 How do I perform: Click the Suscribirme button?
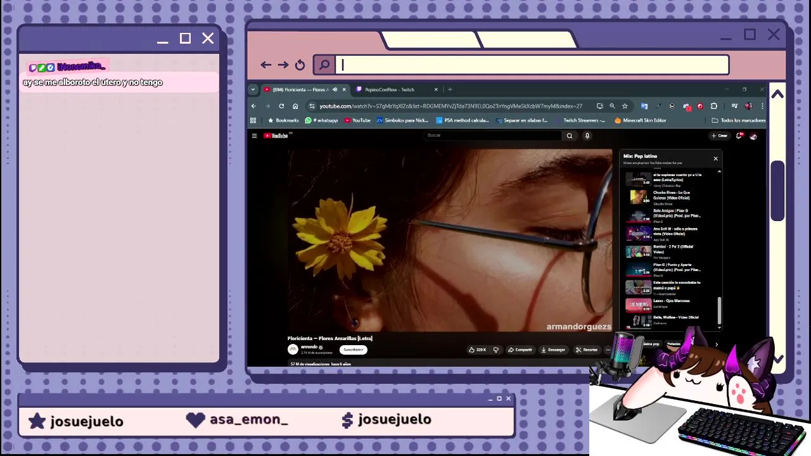[353, 350]
